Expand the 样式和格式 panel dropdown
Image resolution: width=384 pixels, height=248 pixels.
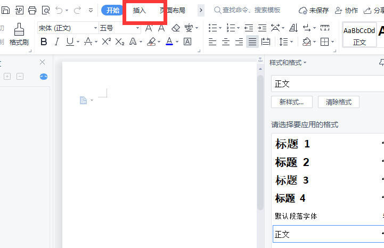tap(305, 63)
